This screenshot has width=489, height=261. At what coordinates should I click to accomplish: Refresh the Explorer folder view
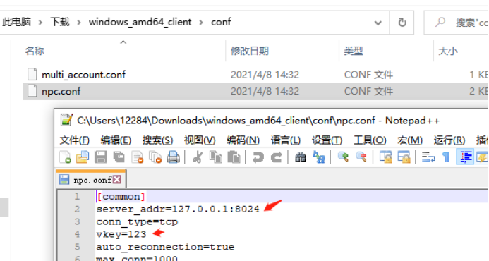[x=402, y=23]
